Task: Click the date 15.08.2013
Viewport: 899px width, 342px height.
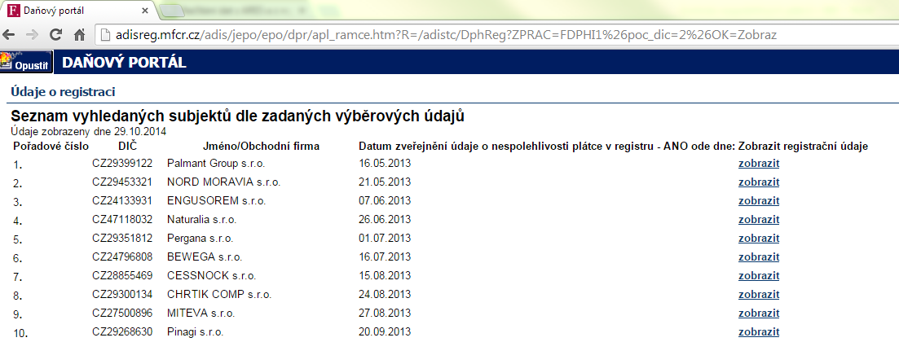Action: (385, 276)
